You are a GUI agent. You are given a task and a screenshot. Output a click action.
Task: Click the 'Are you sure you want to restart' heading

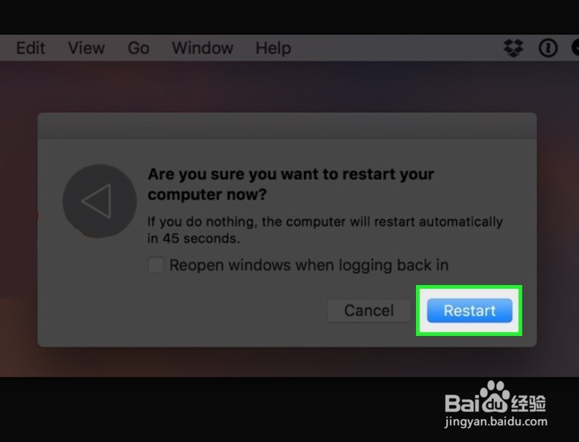point(291,184)
